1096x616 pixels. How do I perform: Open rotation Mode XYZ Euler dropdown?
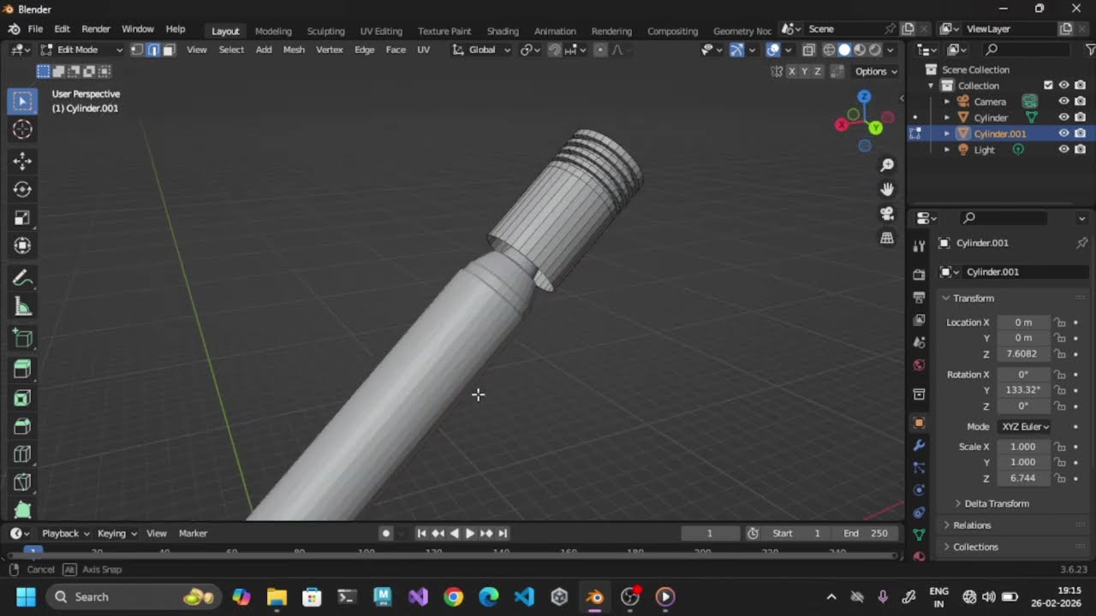tap(1025, 426)
